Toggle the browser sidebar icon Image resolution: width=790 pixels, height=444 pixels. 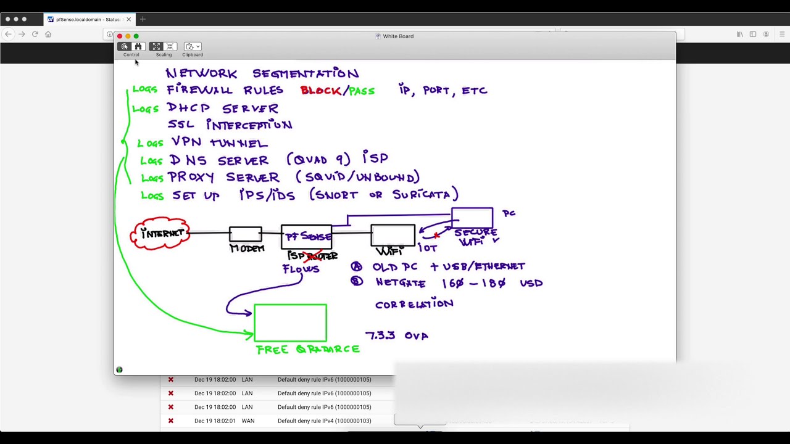coord(753,34)
